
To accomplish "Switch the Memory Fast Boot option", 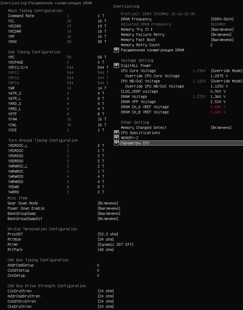I will (x=222, y=40).
